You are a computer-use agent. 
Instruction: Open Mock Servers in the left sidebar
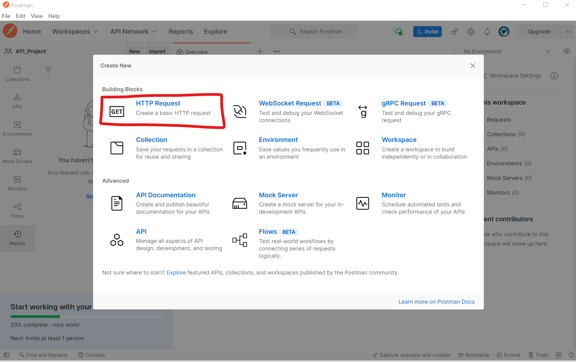(17, 156)
